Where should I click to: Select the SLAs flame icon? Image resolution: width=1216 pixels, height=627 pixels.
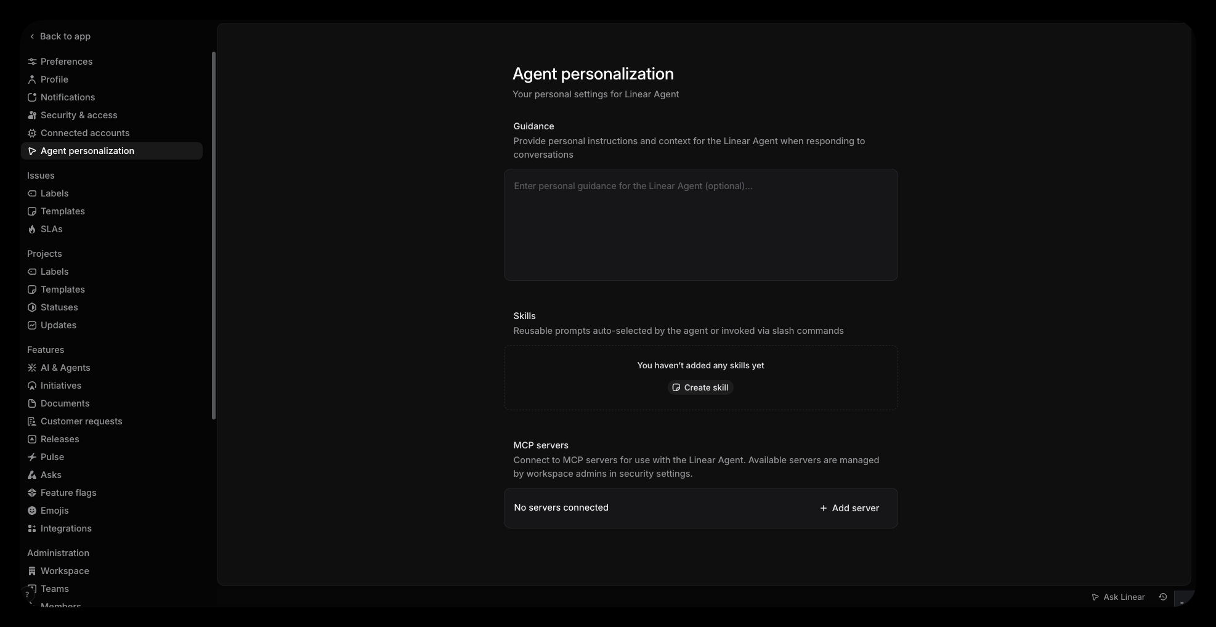[x=33, y=229]
